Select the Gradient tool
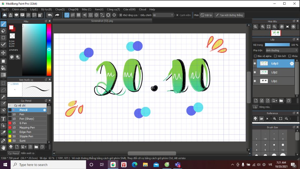 [3, 75]
